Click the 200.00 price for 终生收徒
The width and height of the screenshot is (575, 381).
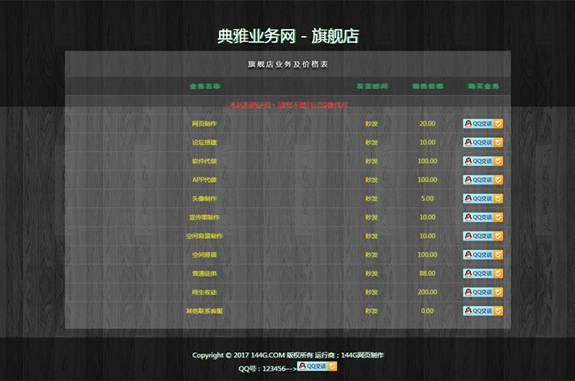(427, 292)
